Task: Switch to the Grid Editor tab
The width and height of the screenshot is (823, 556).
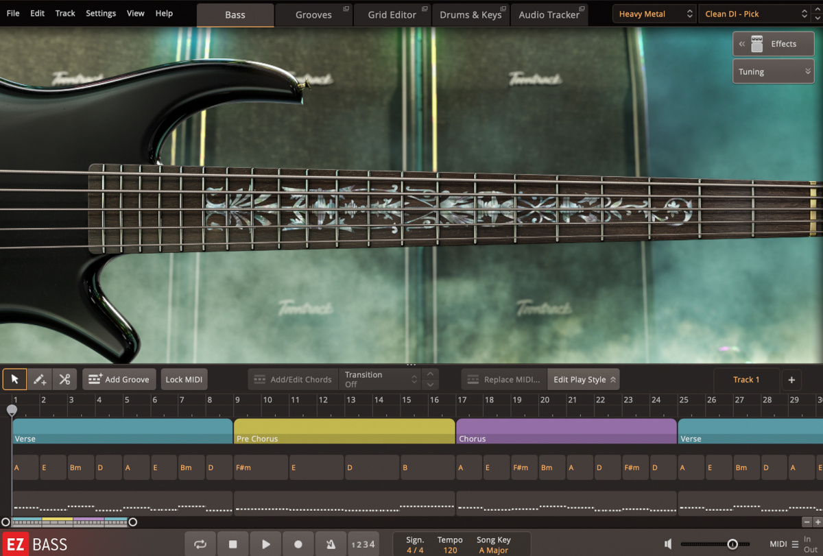Action: [392, 14]
